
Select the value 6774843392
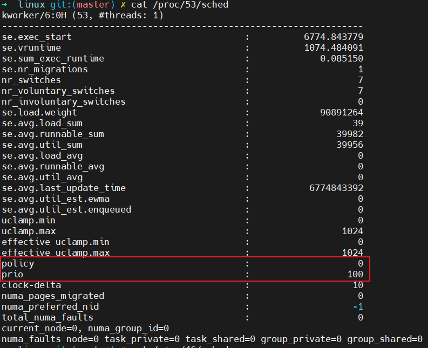pos(336,188)
